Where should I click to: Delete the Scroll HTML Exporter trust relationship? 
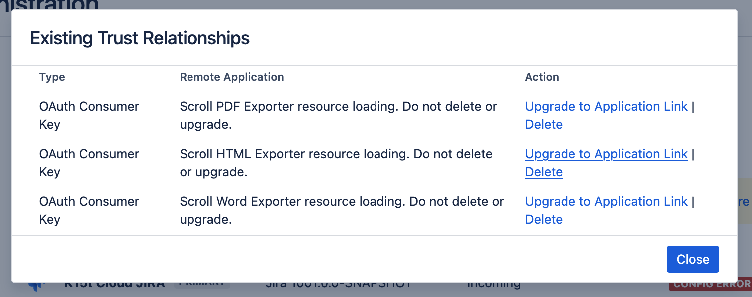(x=543, y=172)
